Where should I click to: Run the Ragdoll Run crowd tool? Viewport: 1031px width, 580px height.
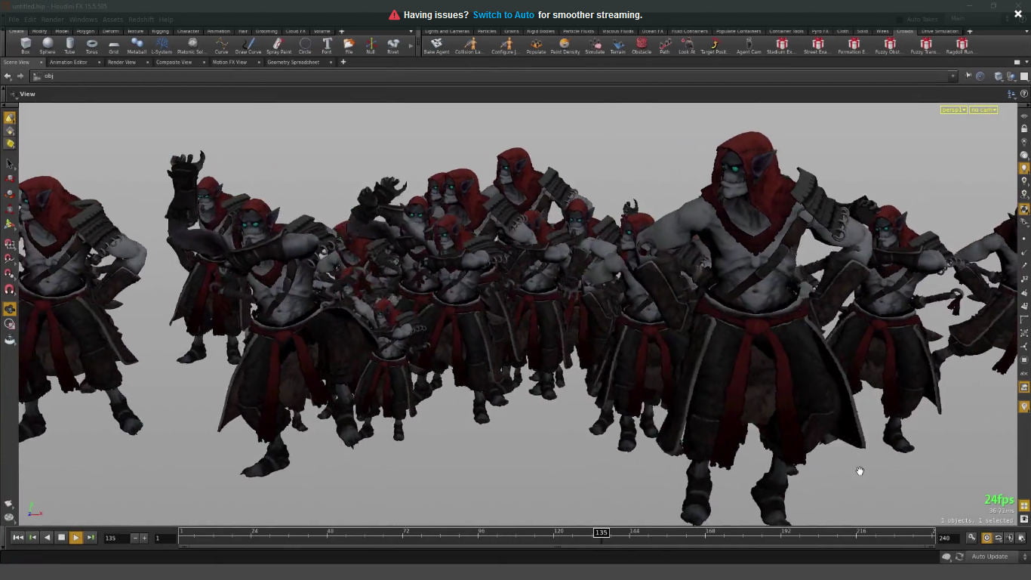[962, 48]
